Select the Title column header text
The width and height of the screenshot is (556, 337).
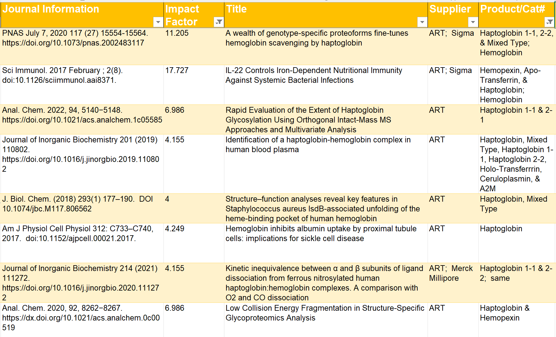(x=236, y=9)
